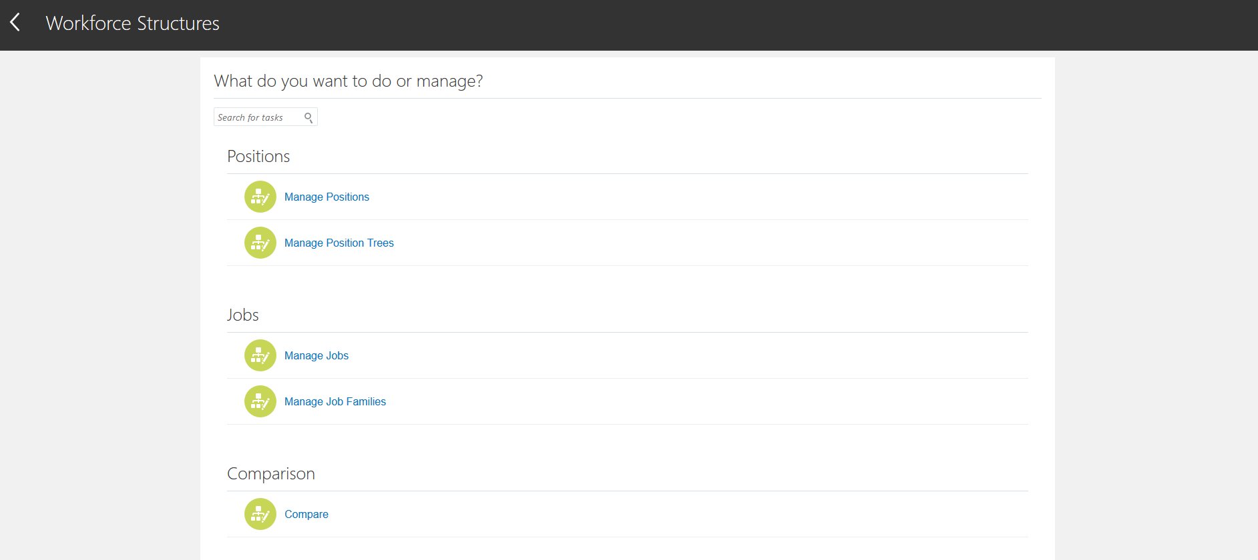
Task: Open the Compare link
Action: click(306, 514)
